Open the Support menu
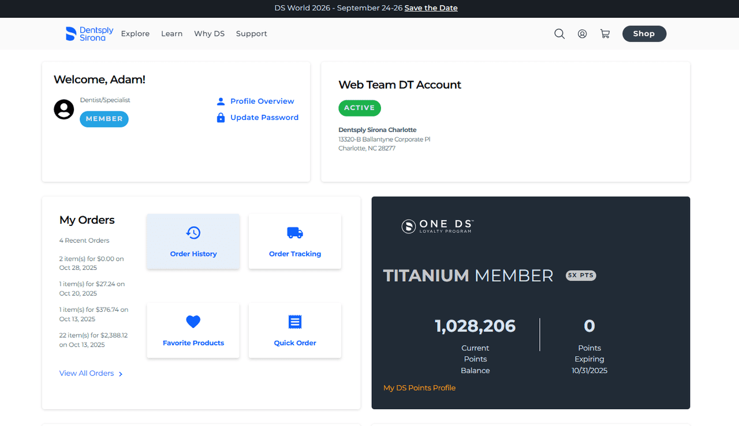 (251, 34)
